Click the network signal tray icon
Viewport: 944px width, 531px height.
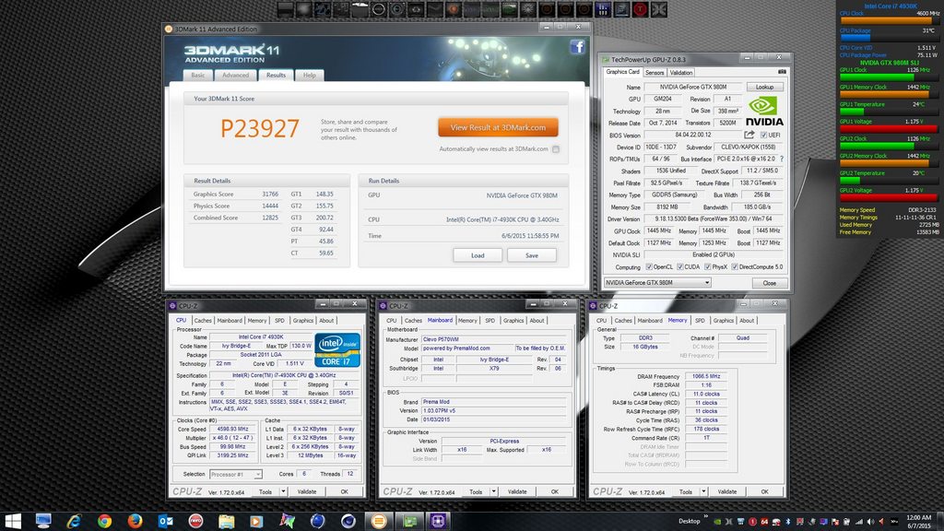[x=859, y=522]
